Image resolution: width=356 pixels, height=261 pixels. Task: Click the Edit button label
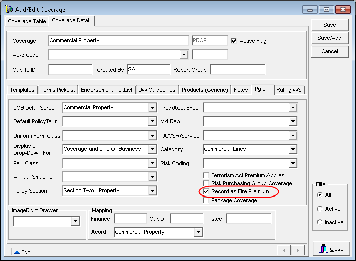click(26, 252)
